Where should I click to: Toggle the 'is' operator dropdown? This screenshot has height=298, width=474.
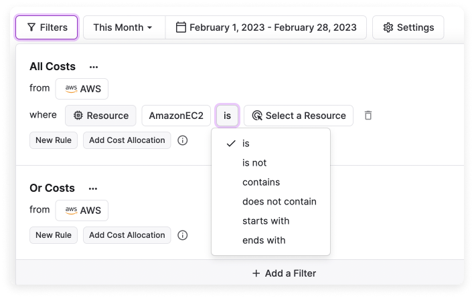click(227, 116)
